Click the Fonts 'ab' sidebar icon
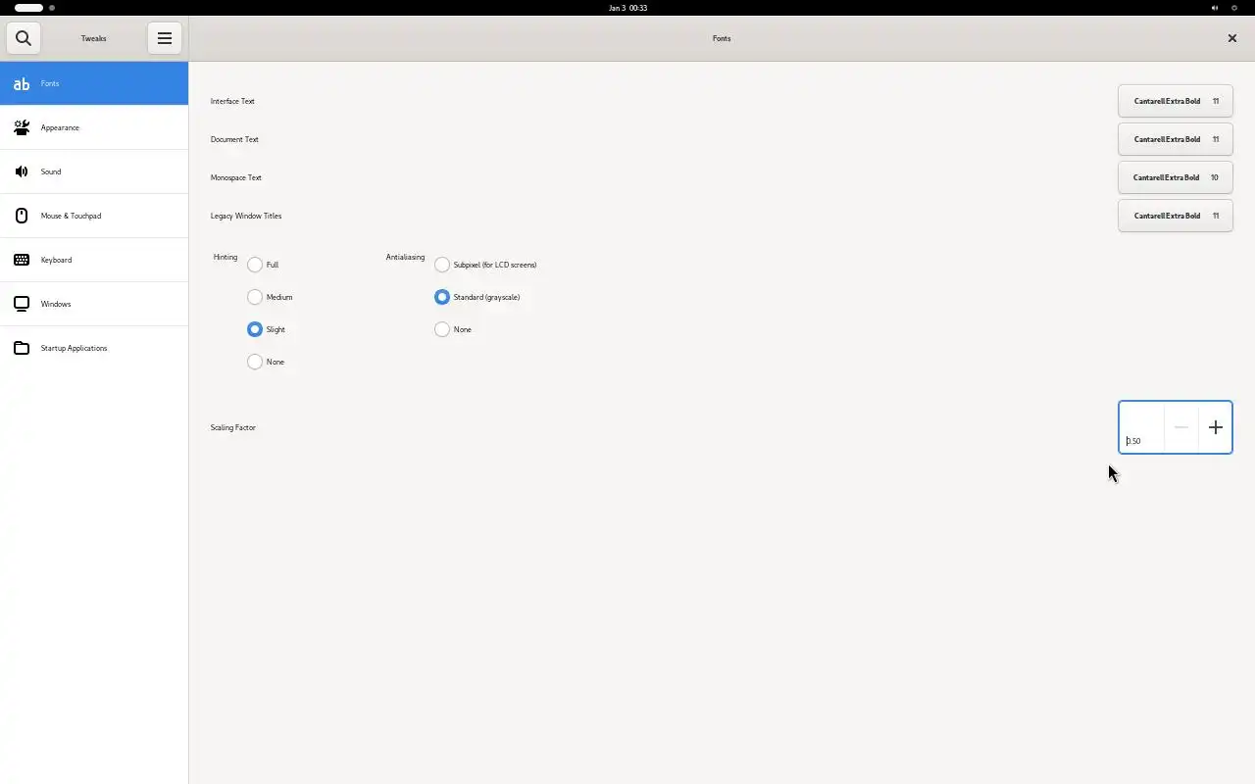This screenshot has width=1255, height=784. [x=22, y=83]
